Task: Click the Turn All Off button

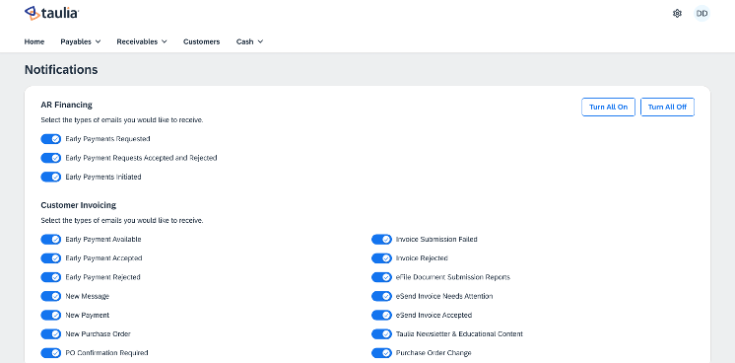Action: (x=667, y=108)
